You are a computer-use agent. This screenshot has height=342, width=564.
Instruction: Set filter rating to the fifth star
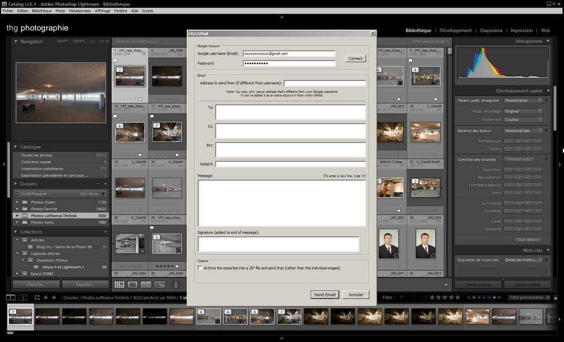[458, 297]
